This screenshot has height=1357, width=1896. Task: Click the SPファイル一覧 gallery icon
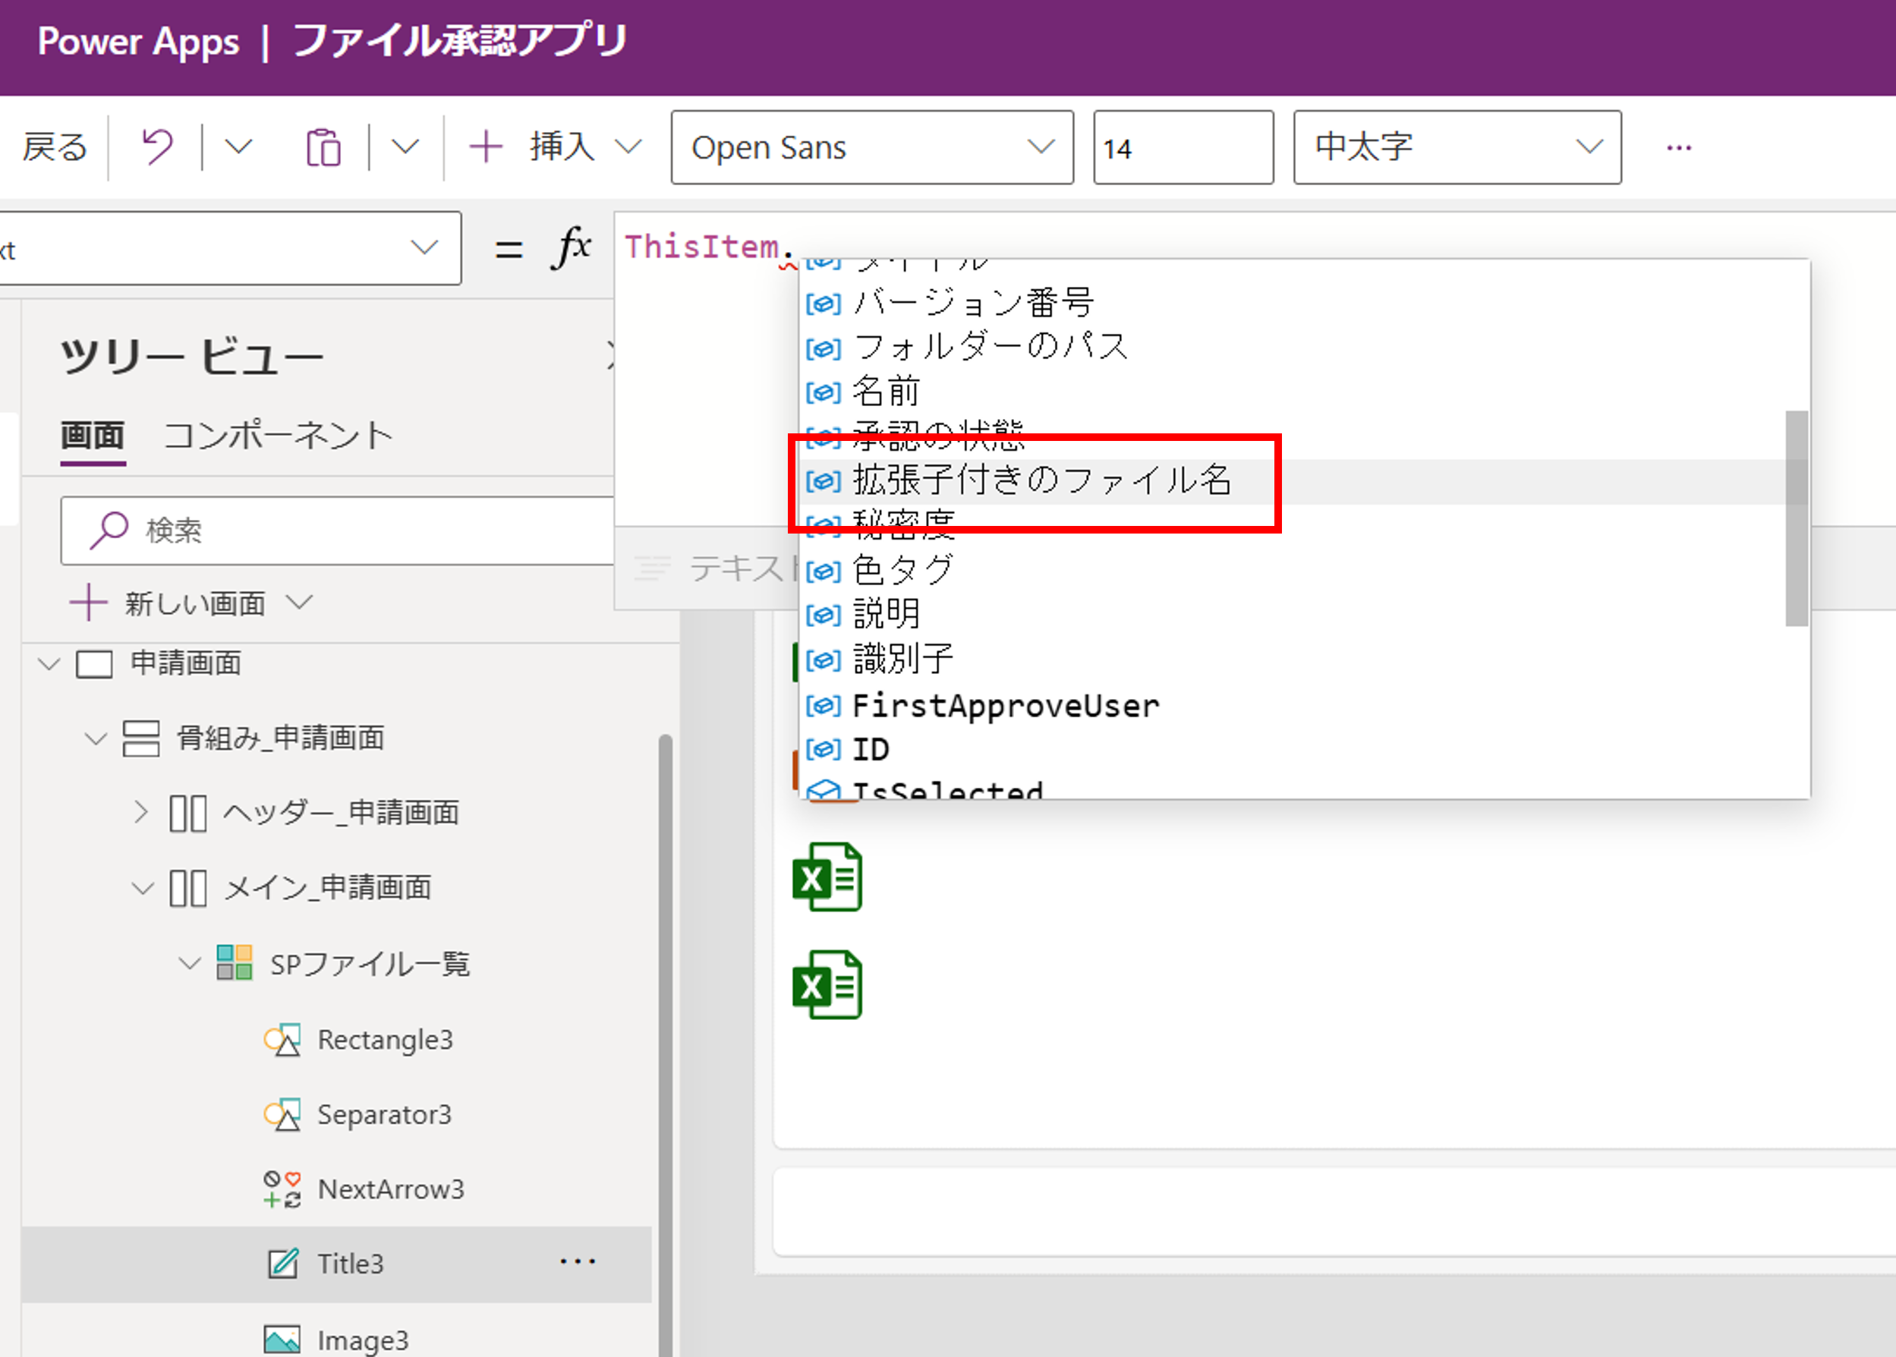click(234, 962)
